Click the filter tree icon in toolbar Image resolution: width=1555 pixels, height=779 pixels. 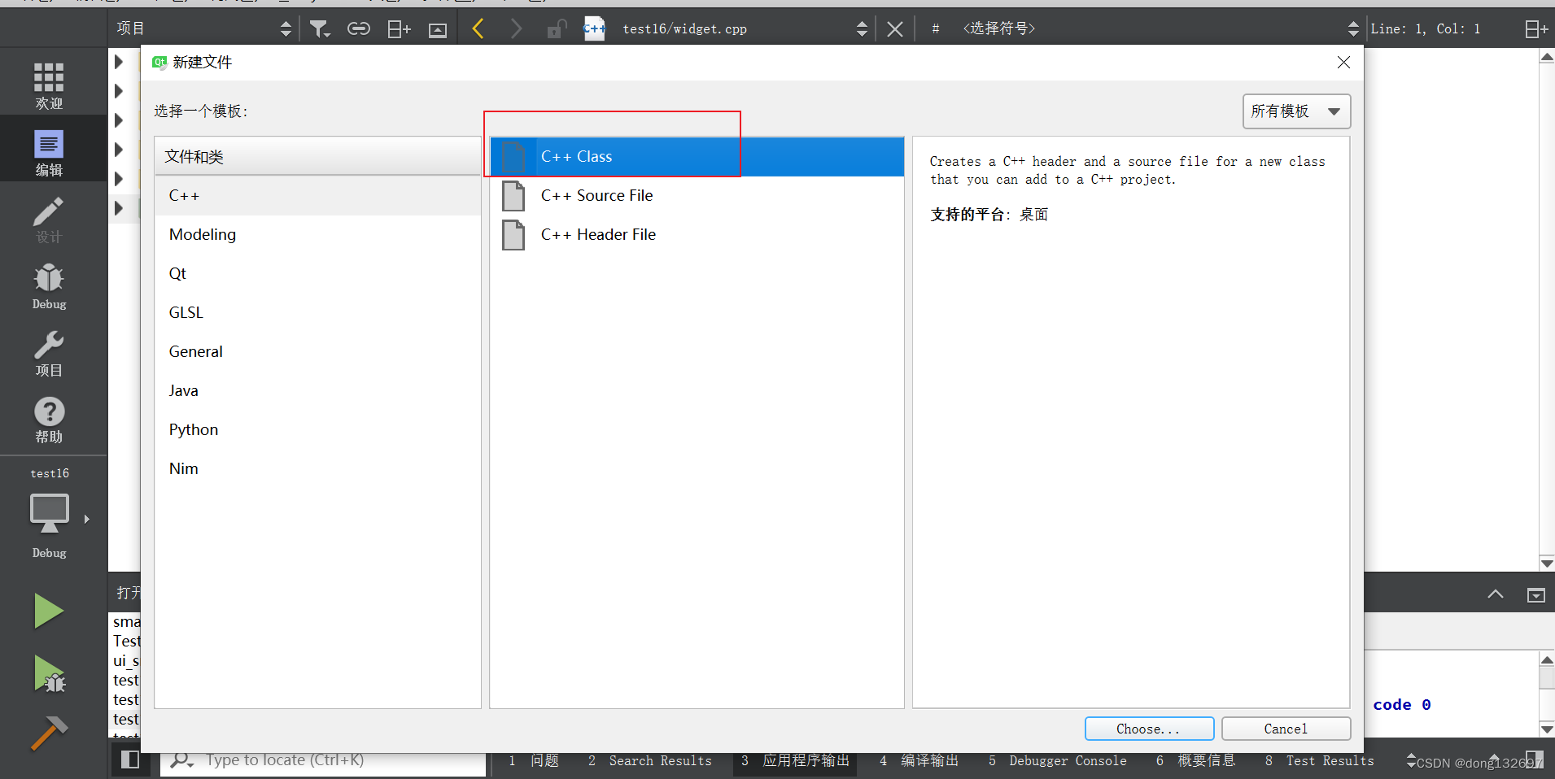point(320,29)
